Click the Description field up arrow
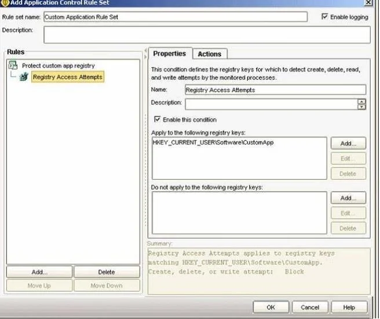Viewport: 380px width, 319px height. click(x=361, y=102)
